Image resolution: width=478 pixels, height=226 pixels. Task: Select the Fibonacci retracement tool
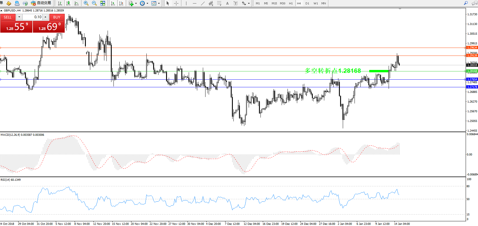click(x=219, y=3)
